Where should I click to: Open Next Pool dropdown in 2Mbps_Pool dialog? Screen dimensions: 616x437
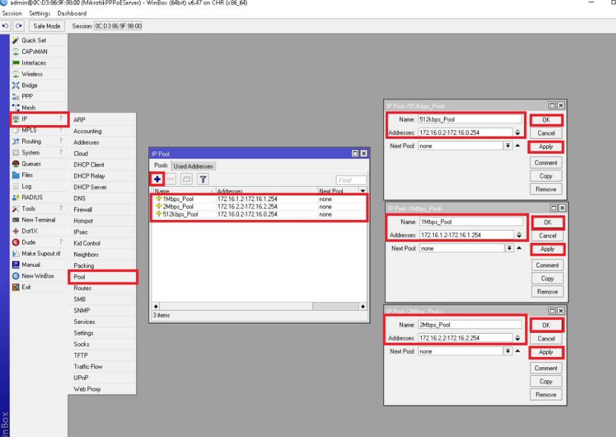coord(508,351)
